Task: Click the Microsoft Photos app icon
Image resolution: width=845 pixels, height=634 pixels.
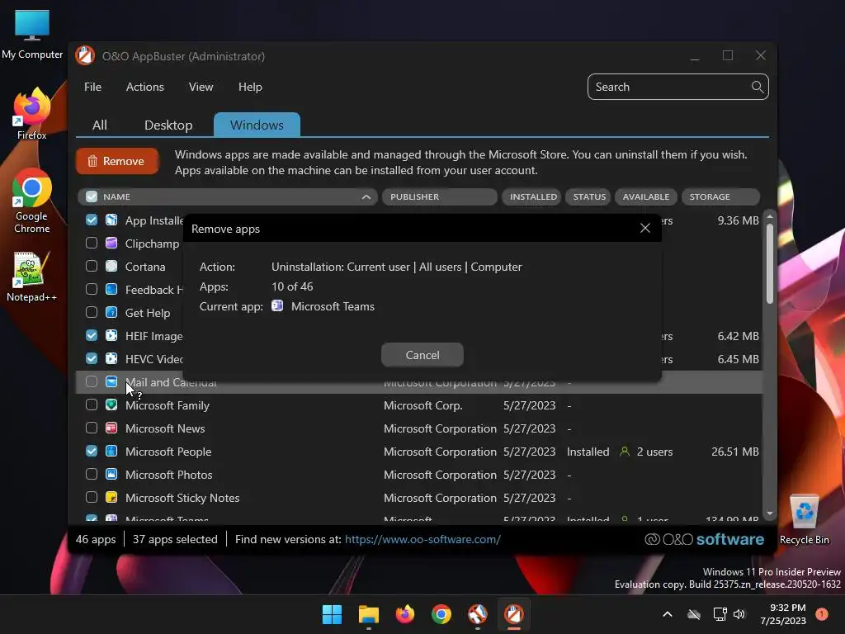Action: (x=111, y=475)
